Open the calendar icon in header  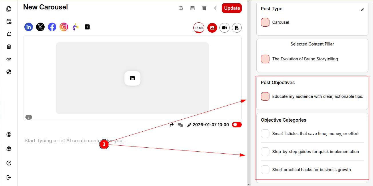(193, 8)
